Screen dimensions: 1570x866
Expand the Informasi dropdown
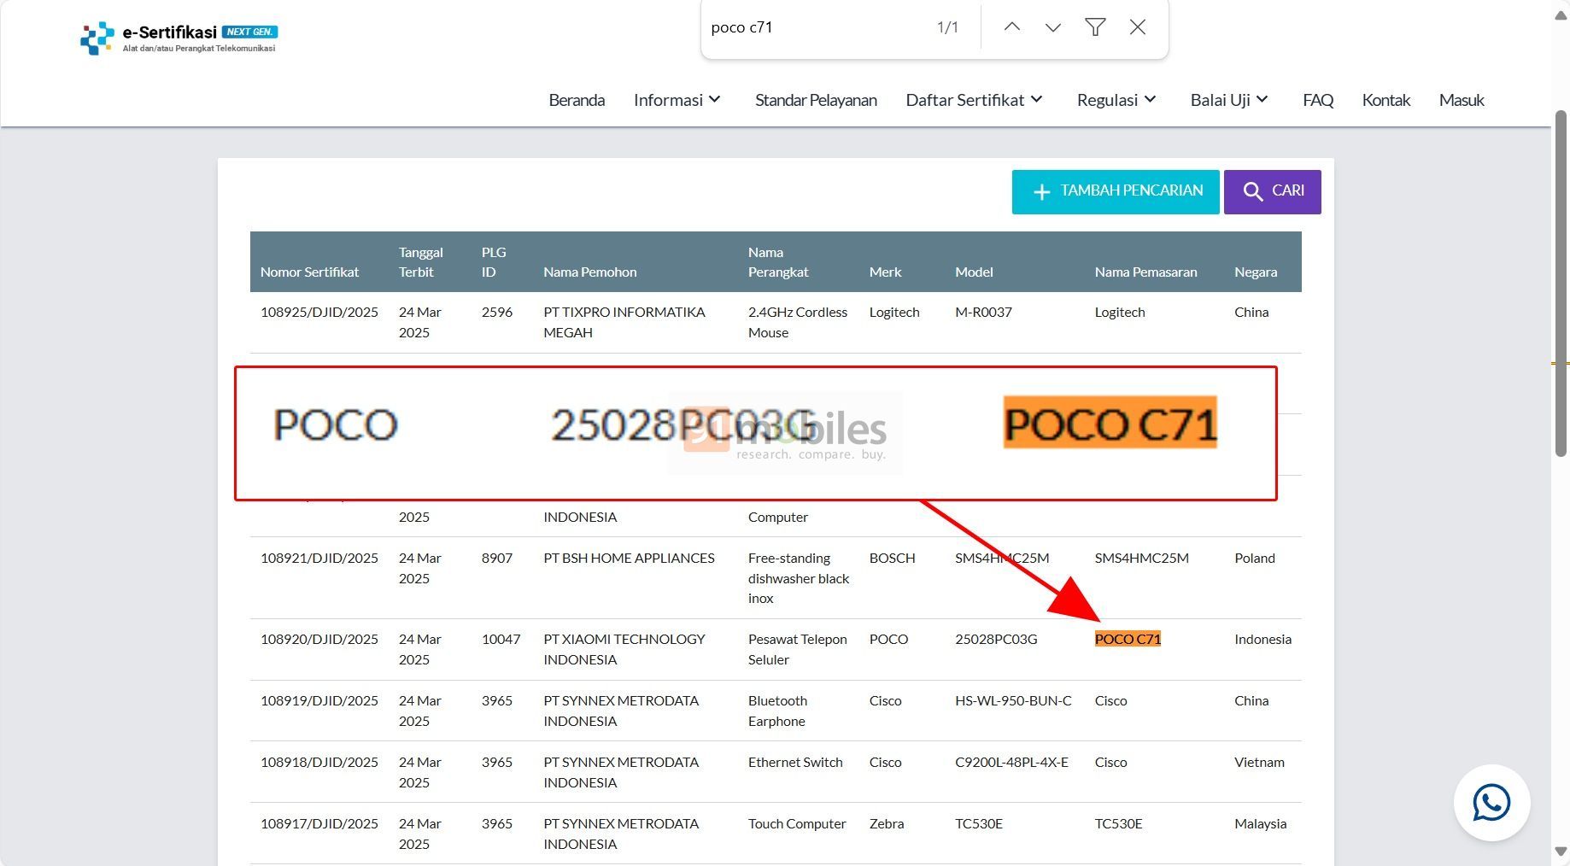tap(677, 100)
